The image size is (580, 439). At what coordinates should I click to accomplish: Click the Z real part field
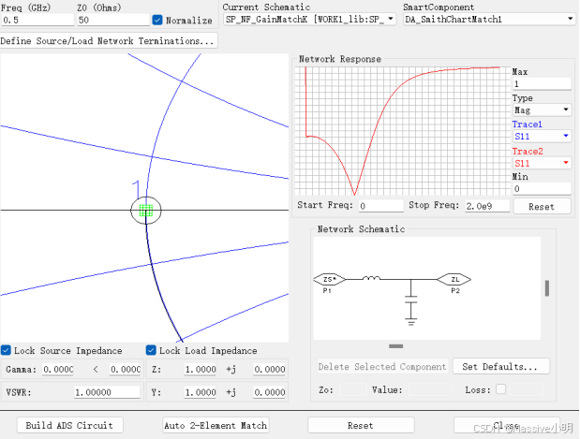tap(201, 369)
